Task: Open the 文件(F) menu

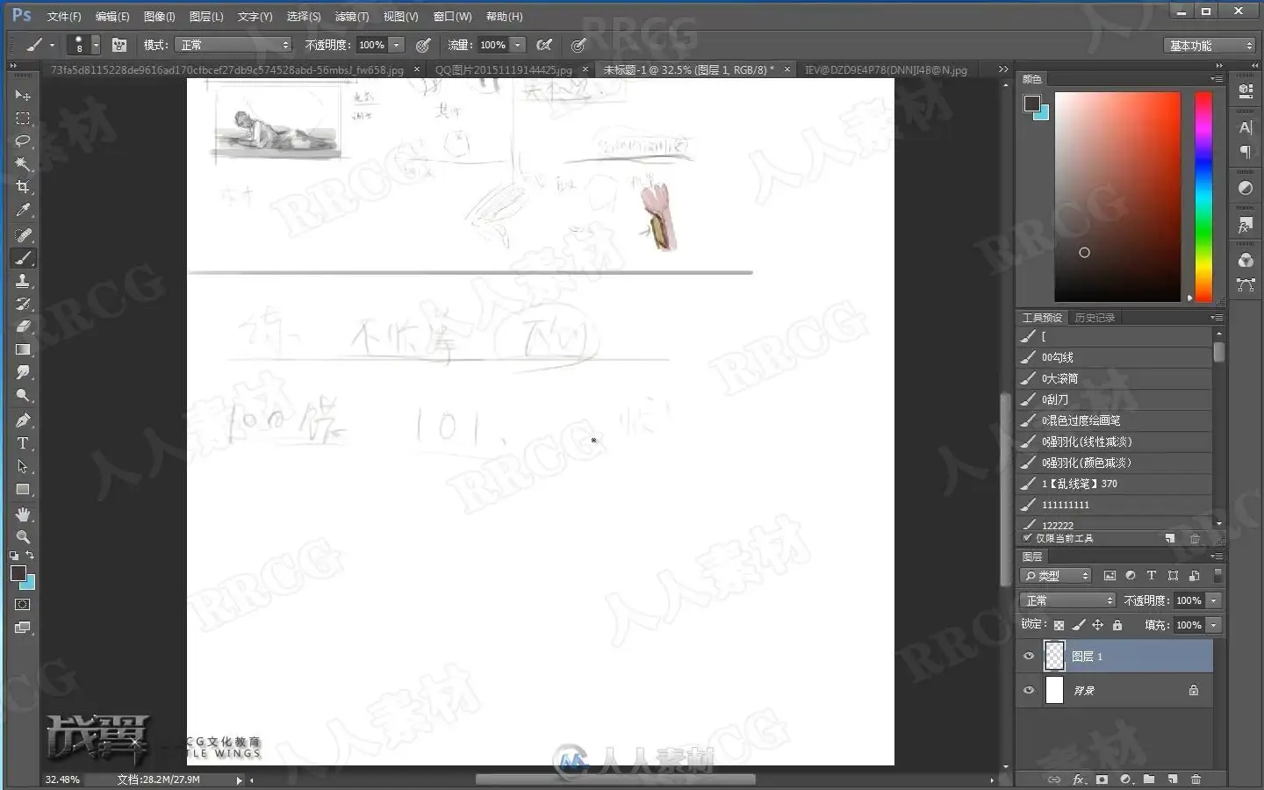Action: [64, 17]
